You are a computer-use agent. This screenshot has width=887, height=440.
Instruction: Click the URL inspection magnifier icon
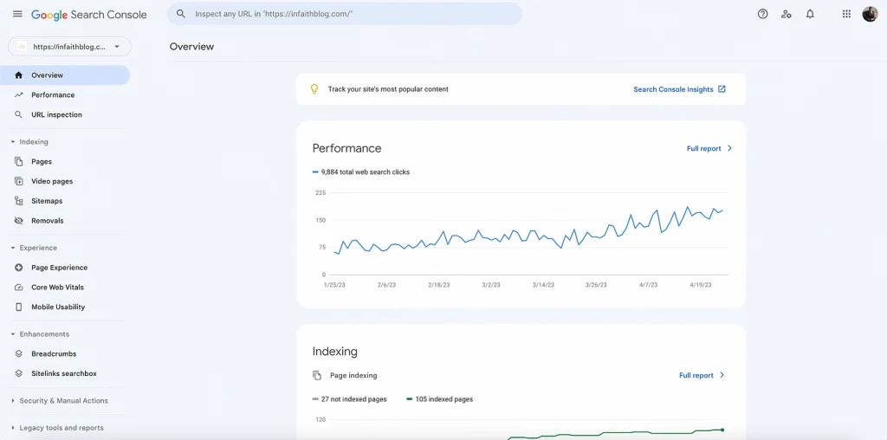click(x=19, y=115)
